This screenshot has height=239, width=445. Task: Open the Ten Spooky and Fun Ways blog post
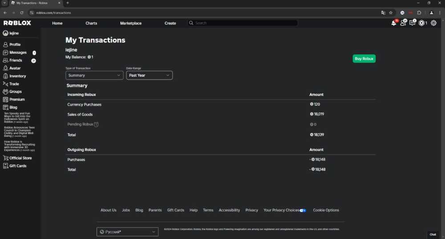tap(17, 118)
